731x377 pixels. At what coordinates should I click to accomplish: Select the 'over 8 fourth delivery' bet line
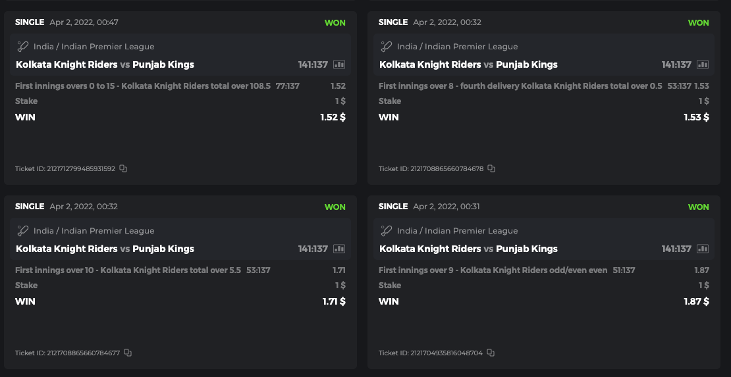click(x=520, y=86)
